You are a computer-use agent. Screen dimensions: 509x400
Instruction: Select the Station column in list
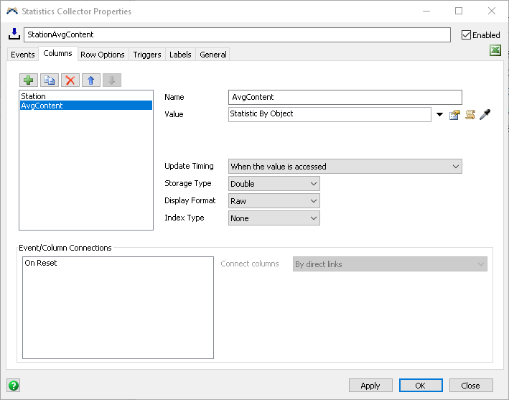[34, 96]
